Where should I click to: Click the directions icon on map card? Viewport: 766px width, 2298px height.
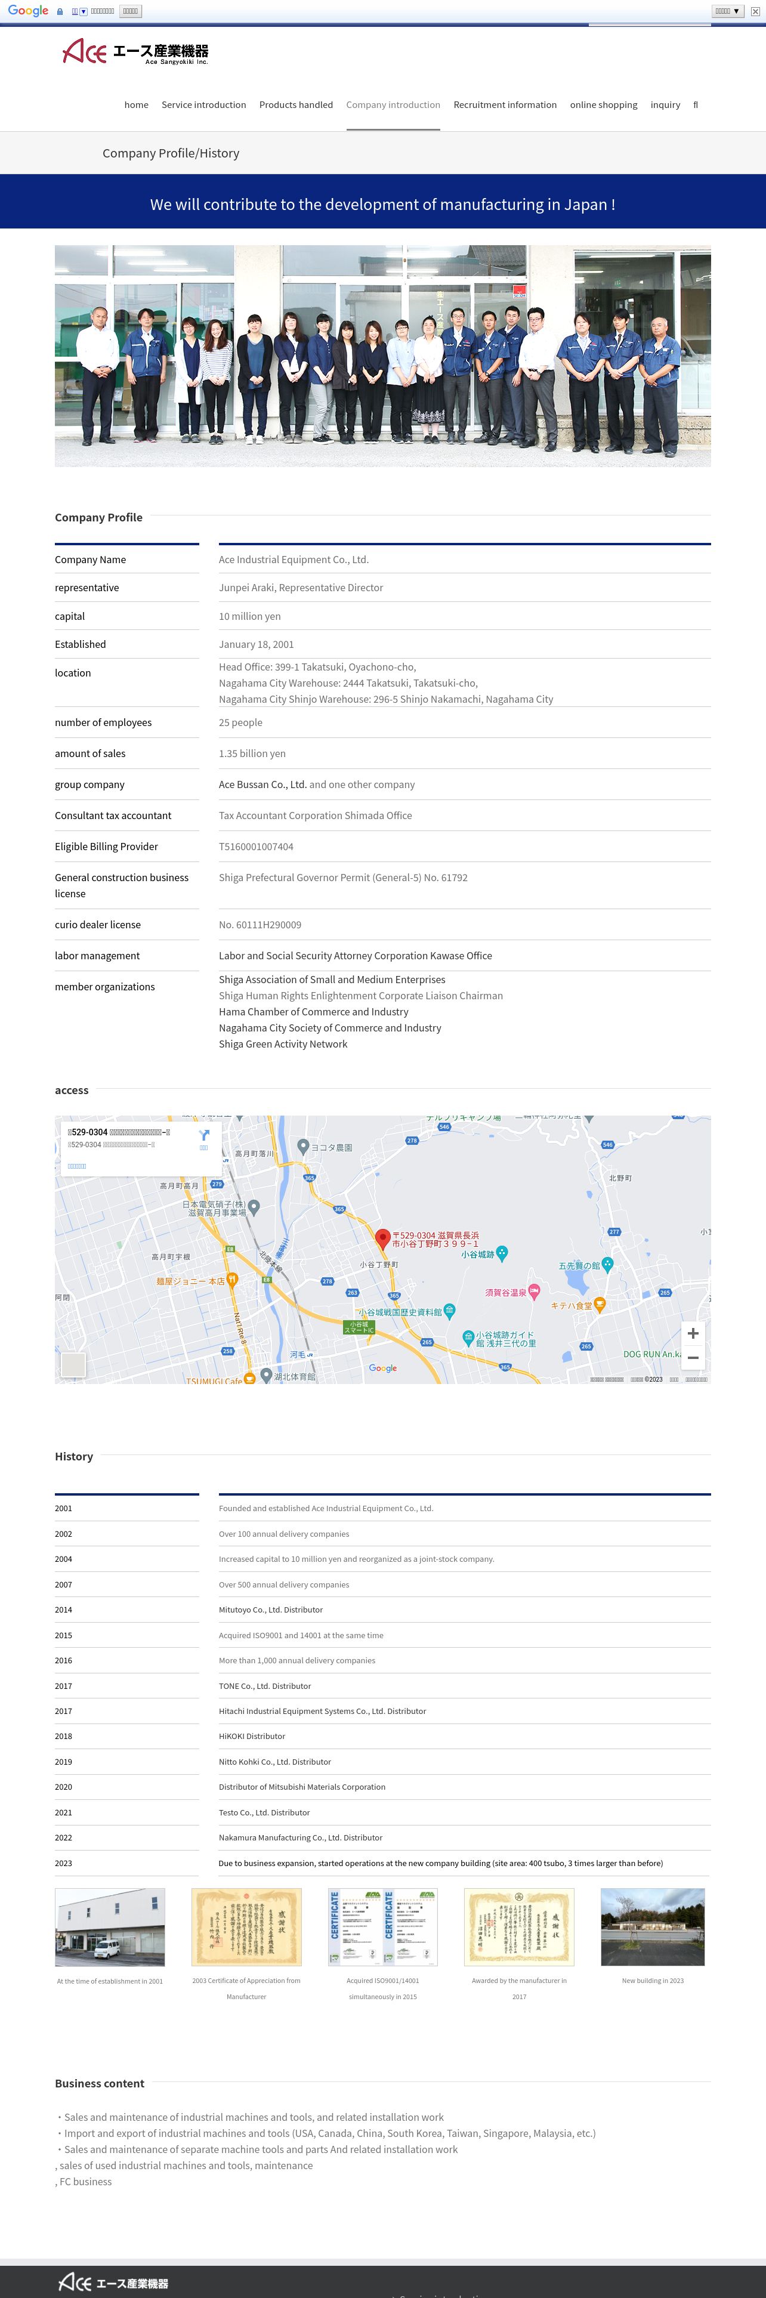pyautogui.click(x=203, y=1136)
